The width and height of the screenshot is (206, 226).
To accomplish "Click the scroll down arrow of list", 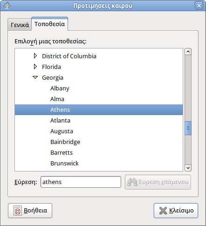I will 188,168.
